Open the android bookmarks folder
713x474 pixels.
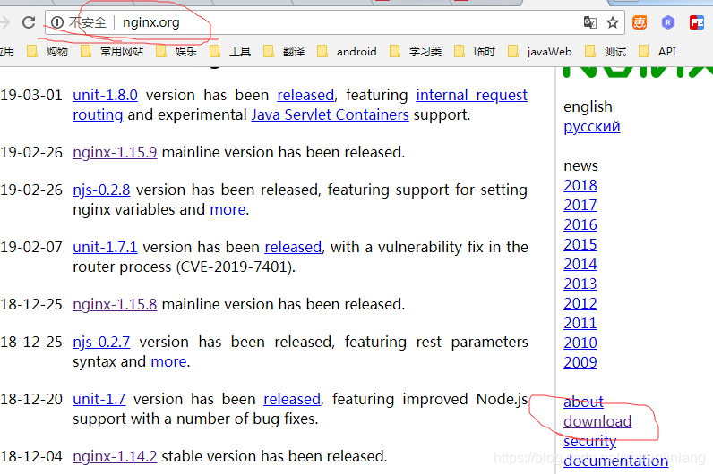(x=347, y=51)
